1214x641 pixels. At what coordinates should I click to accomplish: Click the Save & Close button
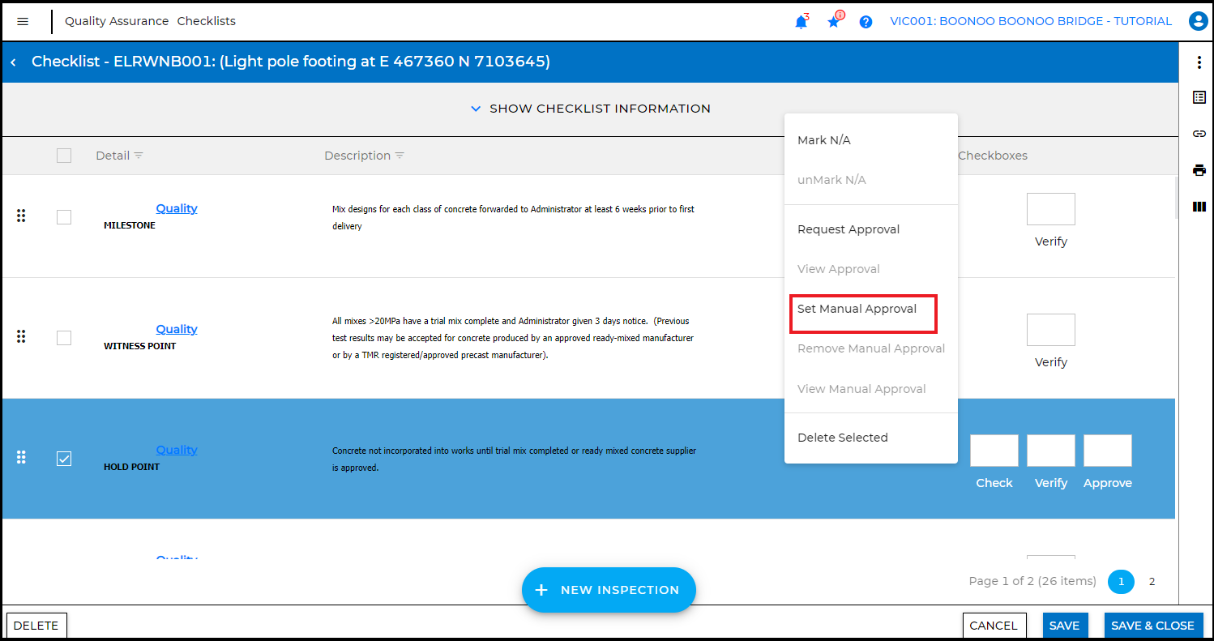pos(1152,626)
